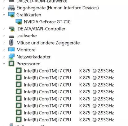The width and height of the screenshot is (128, 126).
Task: Expand the Monitore category
Action: click(4, 50)
